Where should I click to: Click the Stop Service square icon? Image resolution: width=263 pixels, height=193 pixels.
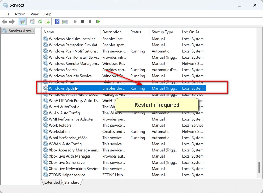coord(82,22)
